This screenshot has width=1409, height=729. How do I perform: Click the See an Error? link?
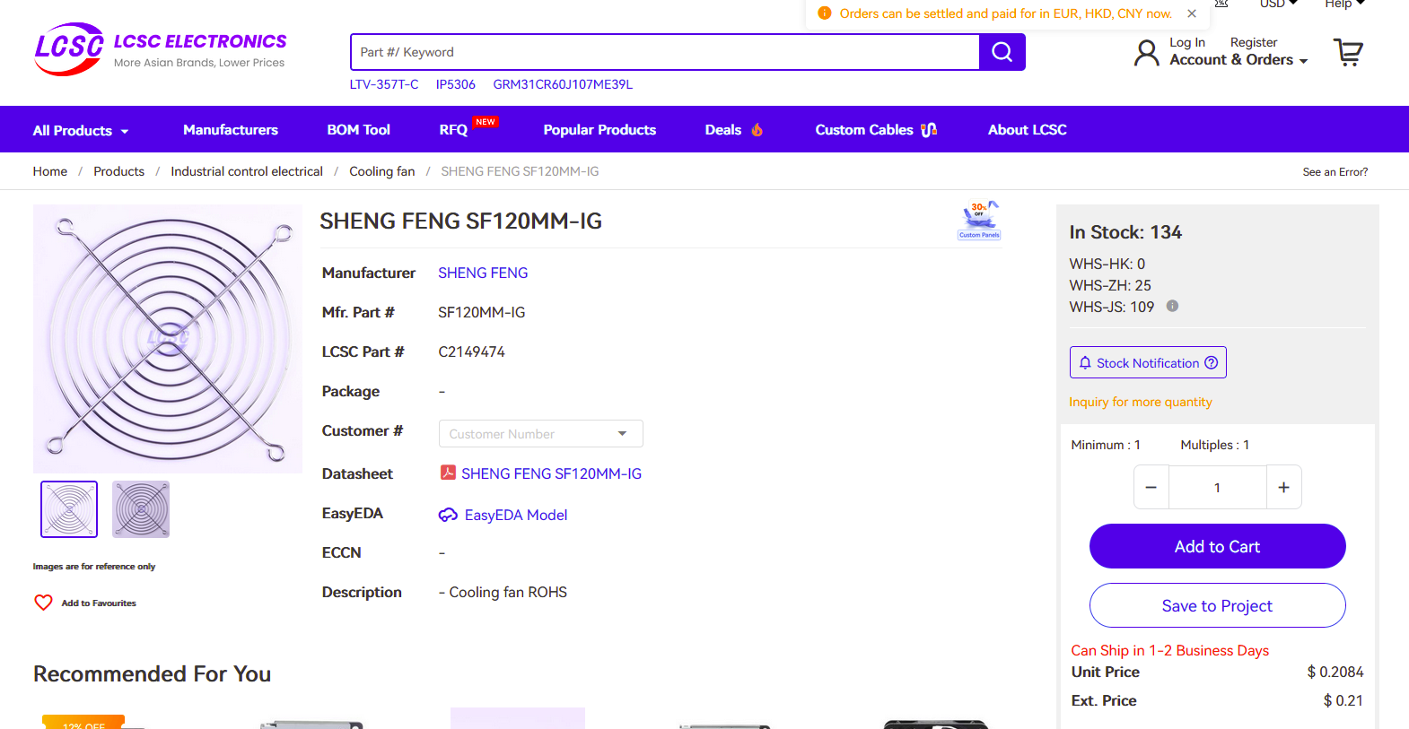[x=1335, y=172]
